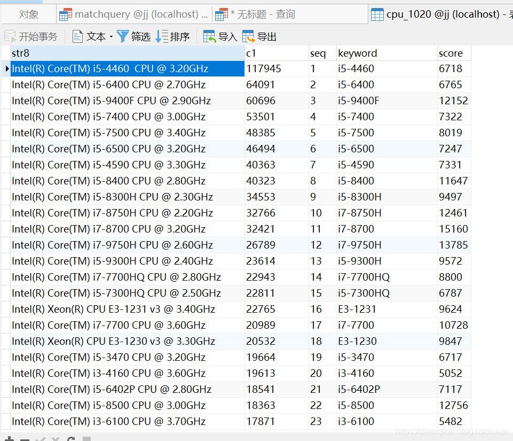Viewport: 513px width, 441px height.
Task: Click the str8 column header
Action: (128, 53)
